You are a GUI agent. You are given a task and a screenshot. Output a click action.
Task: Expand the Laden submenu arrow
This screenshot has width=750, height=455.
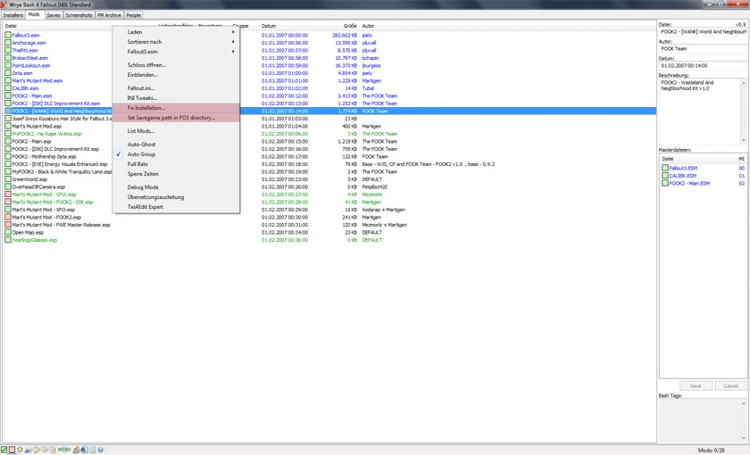tap(233, 32)
